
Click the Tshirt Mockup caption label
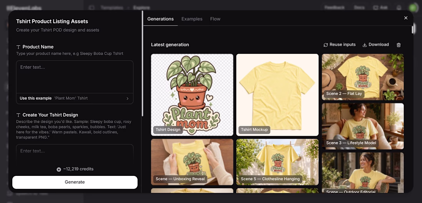tap(254, 130)
